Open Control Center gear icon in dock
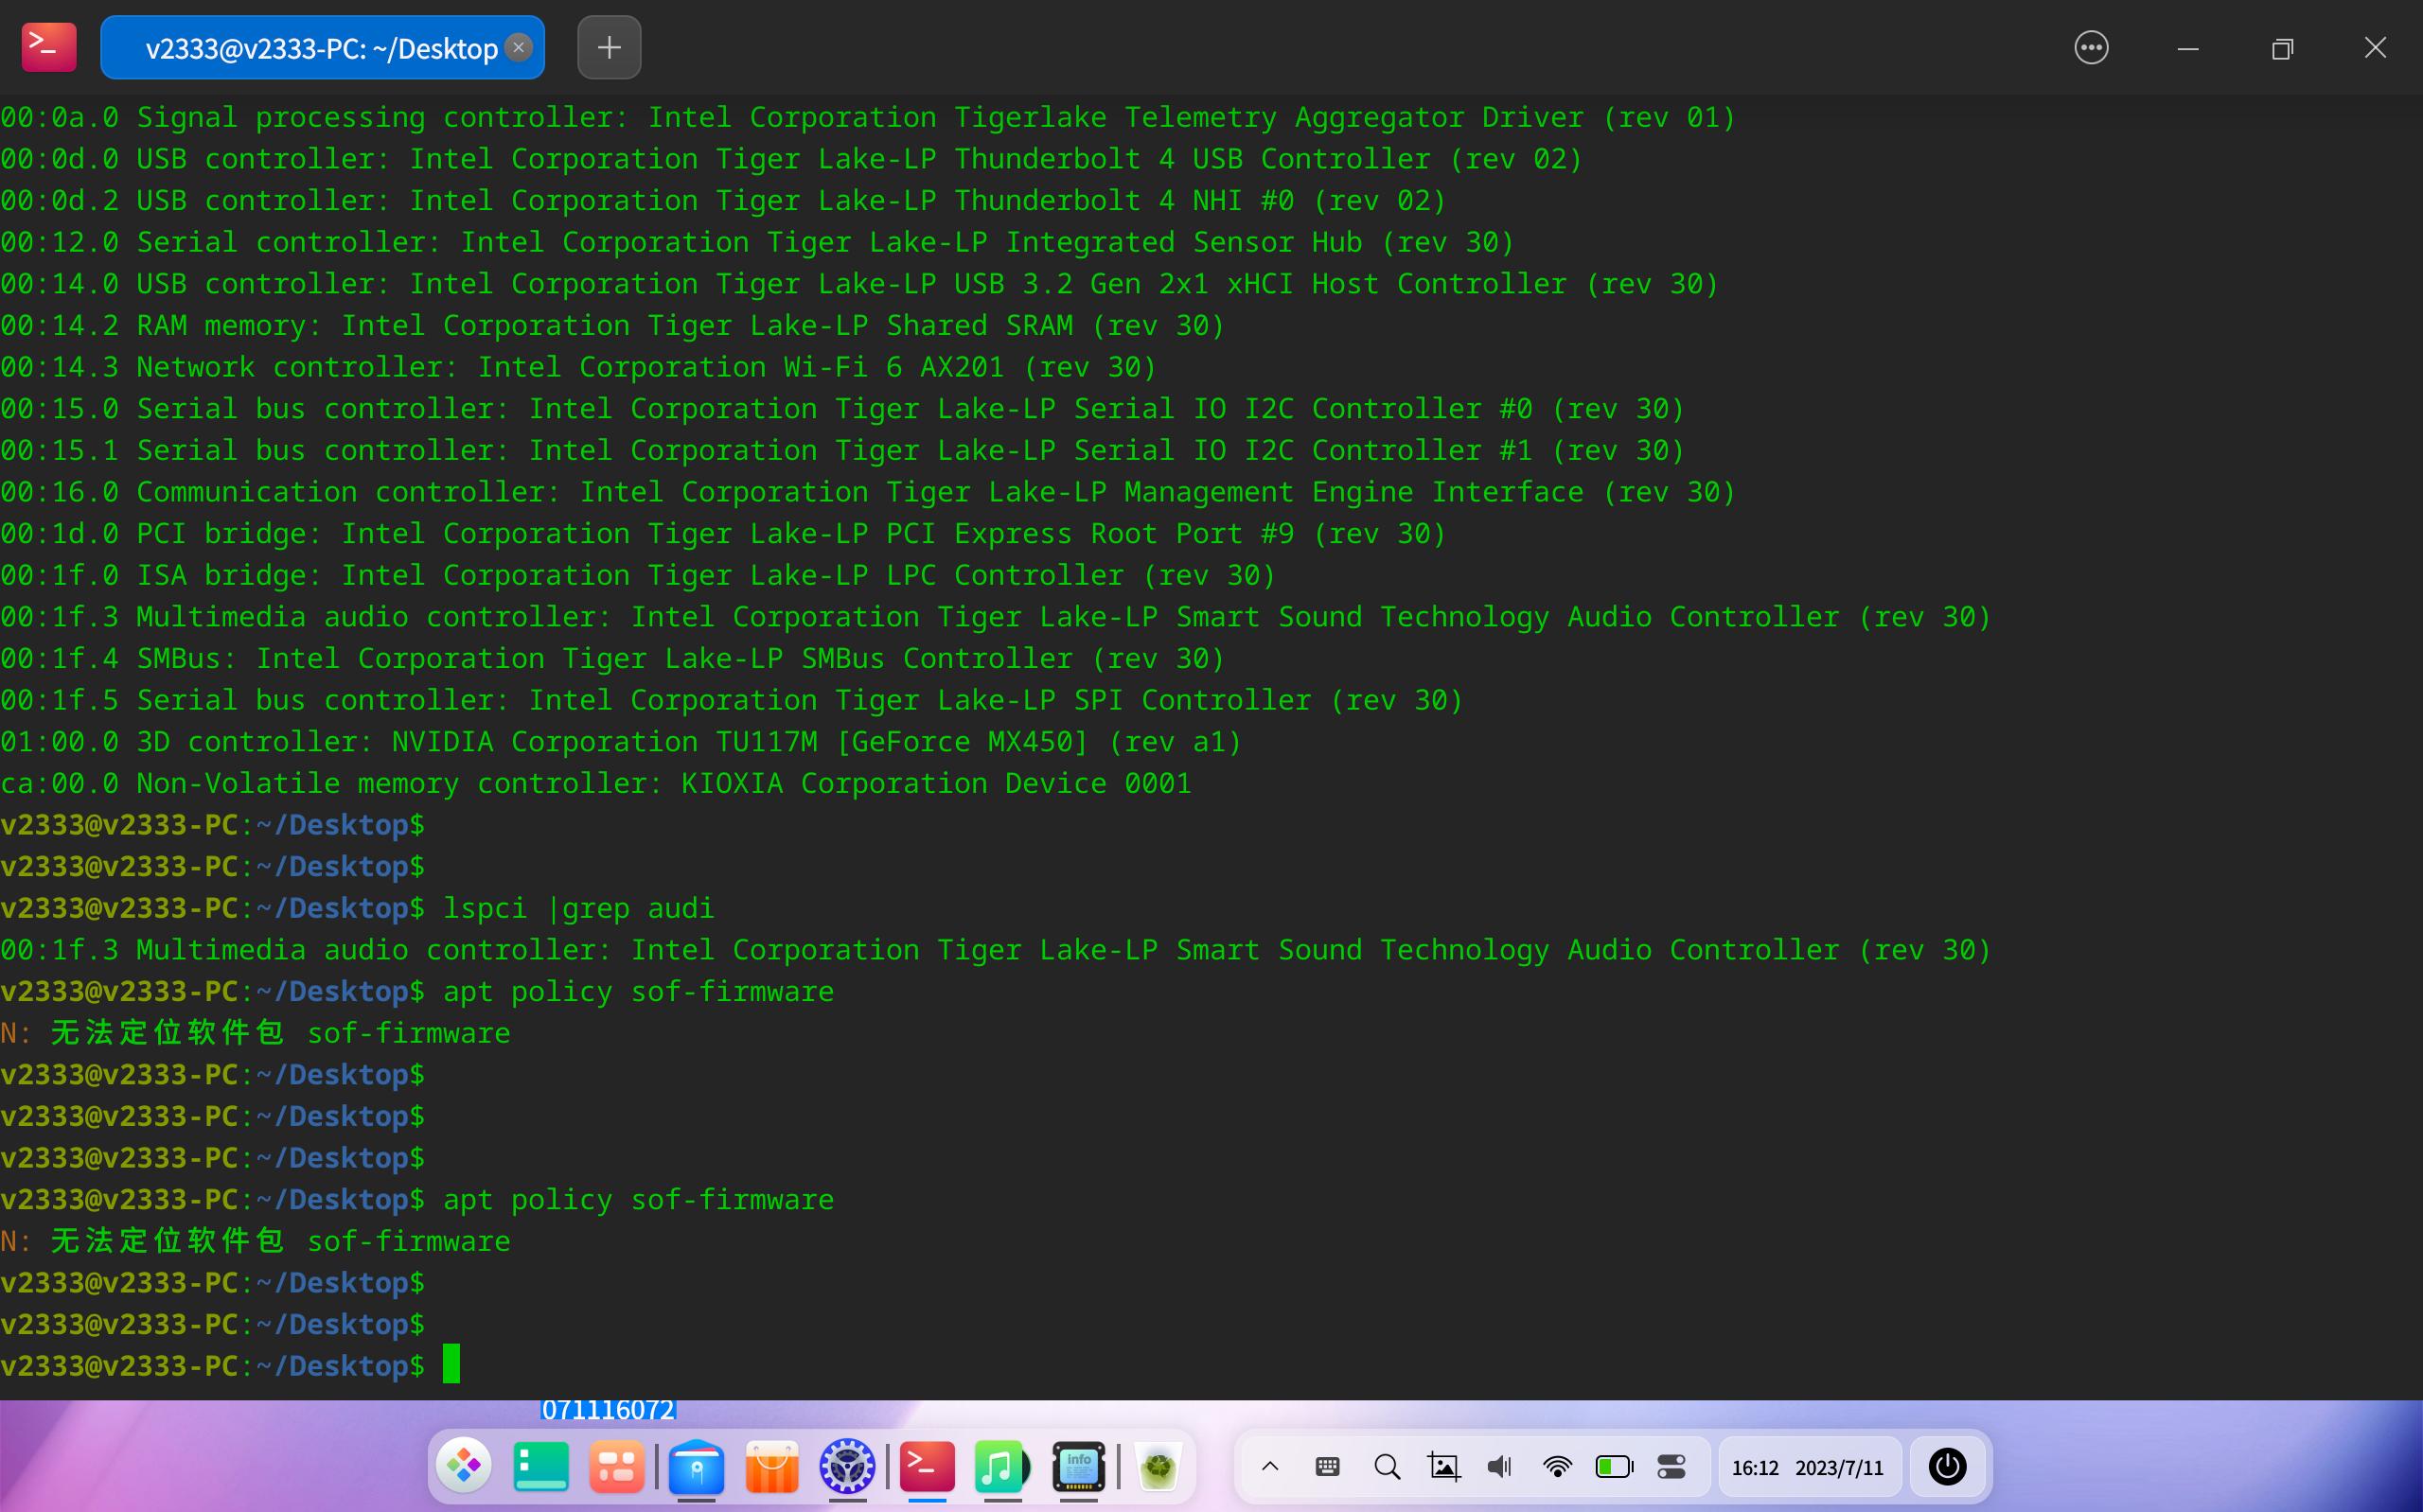Viewport: 2423px width, 1512px height. [847, 1467]
